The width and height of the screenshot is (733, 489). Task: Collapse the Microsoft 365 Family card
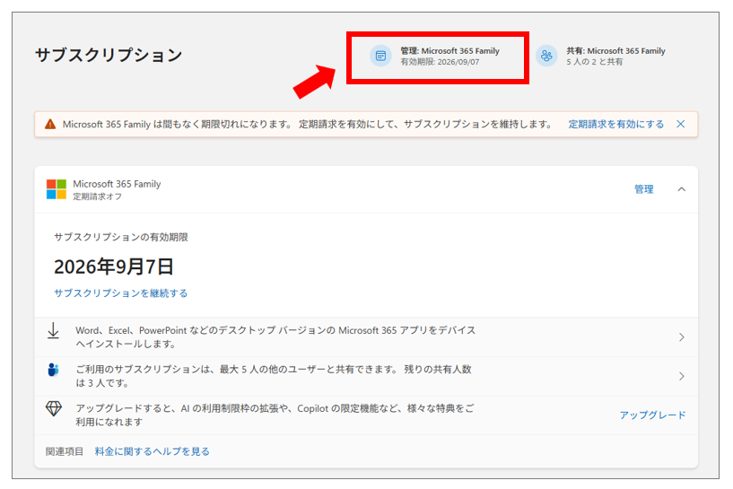pyautogui.click(x=682, y=189)
